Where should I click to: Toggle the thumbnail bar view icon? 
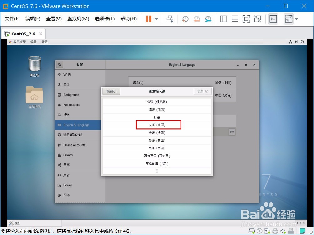(235, 19)
